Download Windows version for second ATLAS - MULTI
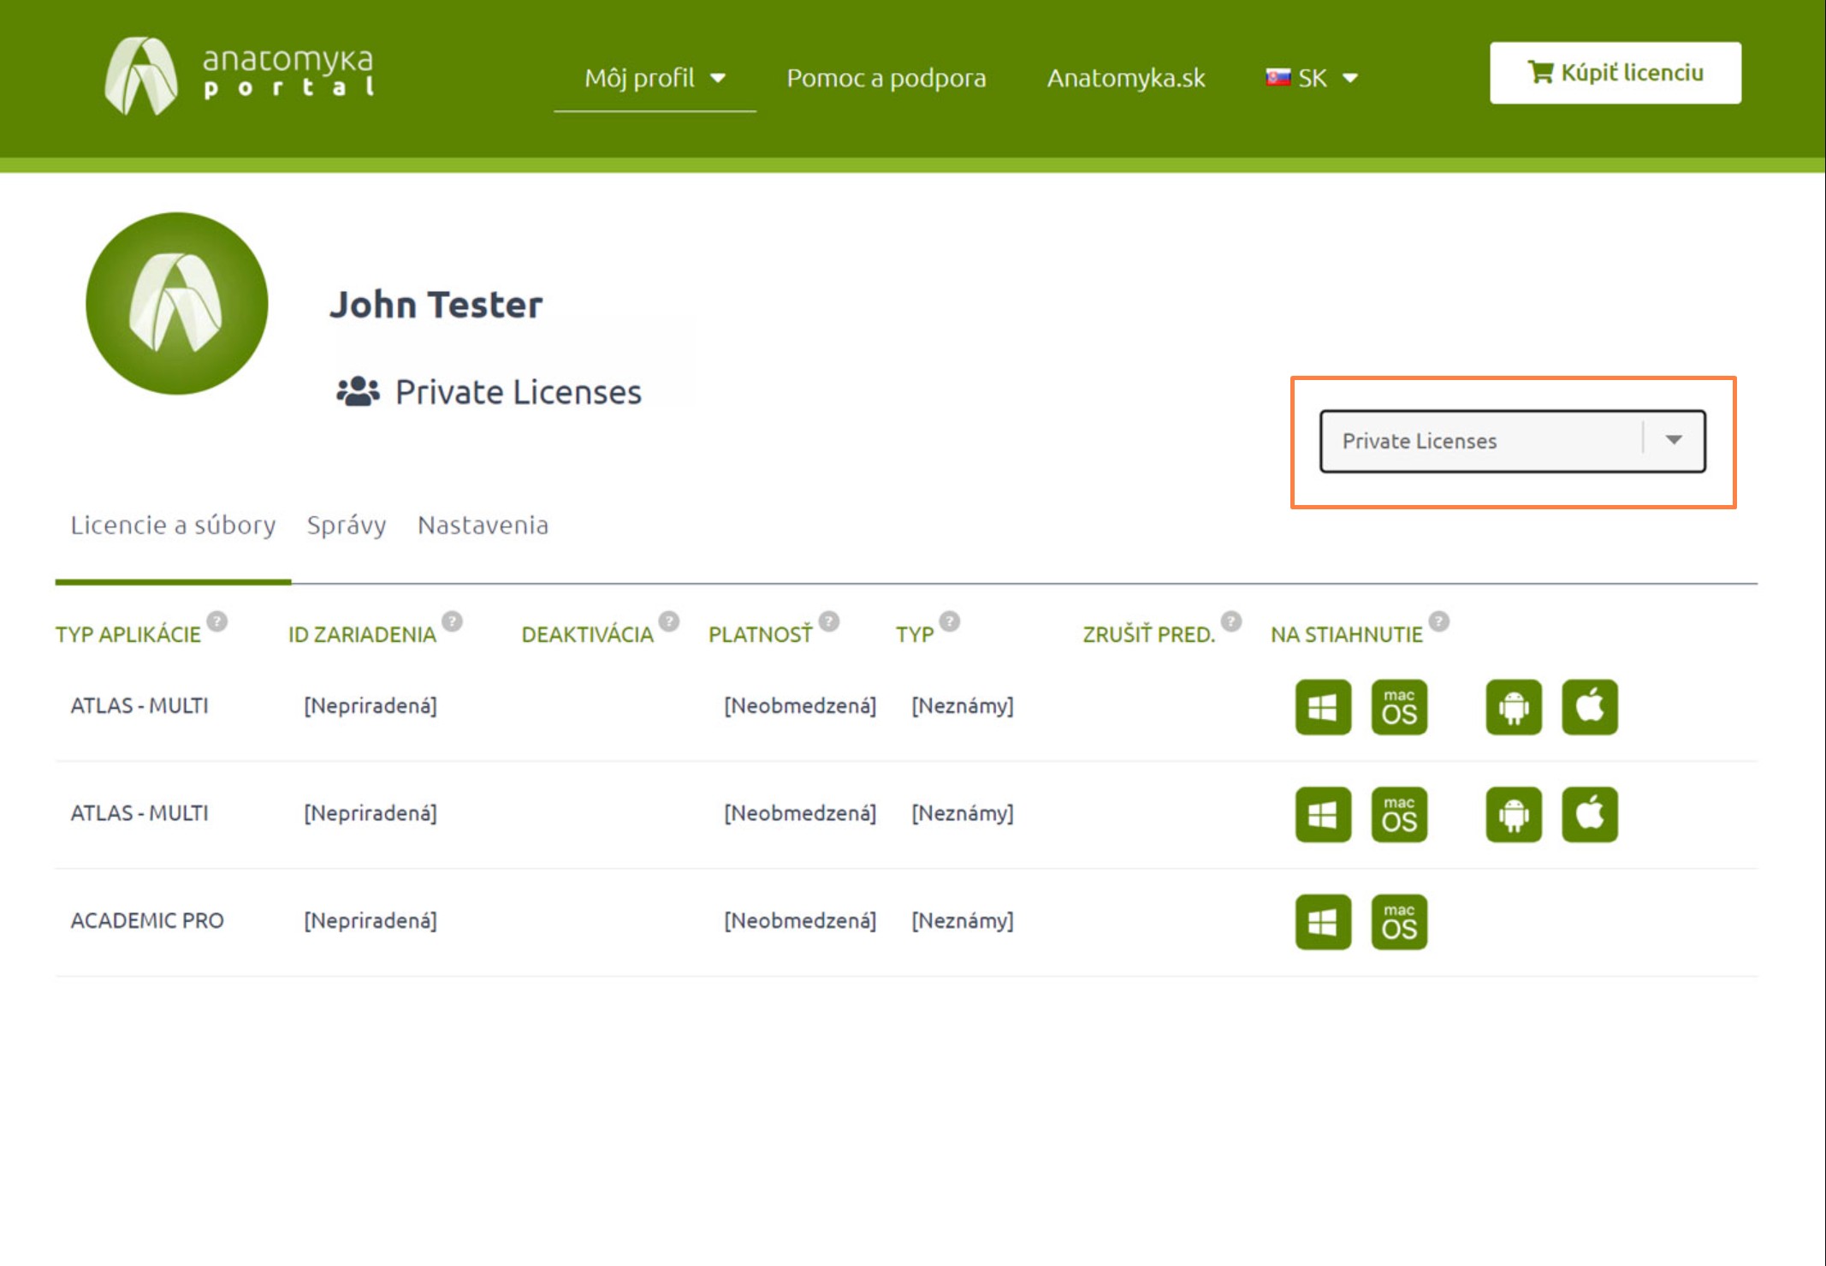The width and height of the screenshot is (1826, 1266). pyautogui.click(x=1322, y=814)
